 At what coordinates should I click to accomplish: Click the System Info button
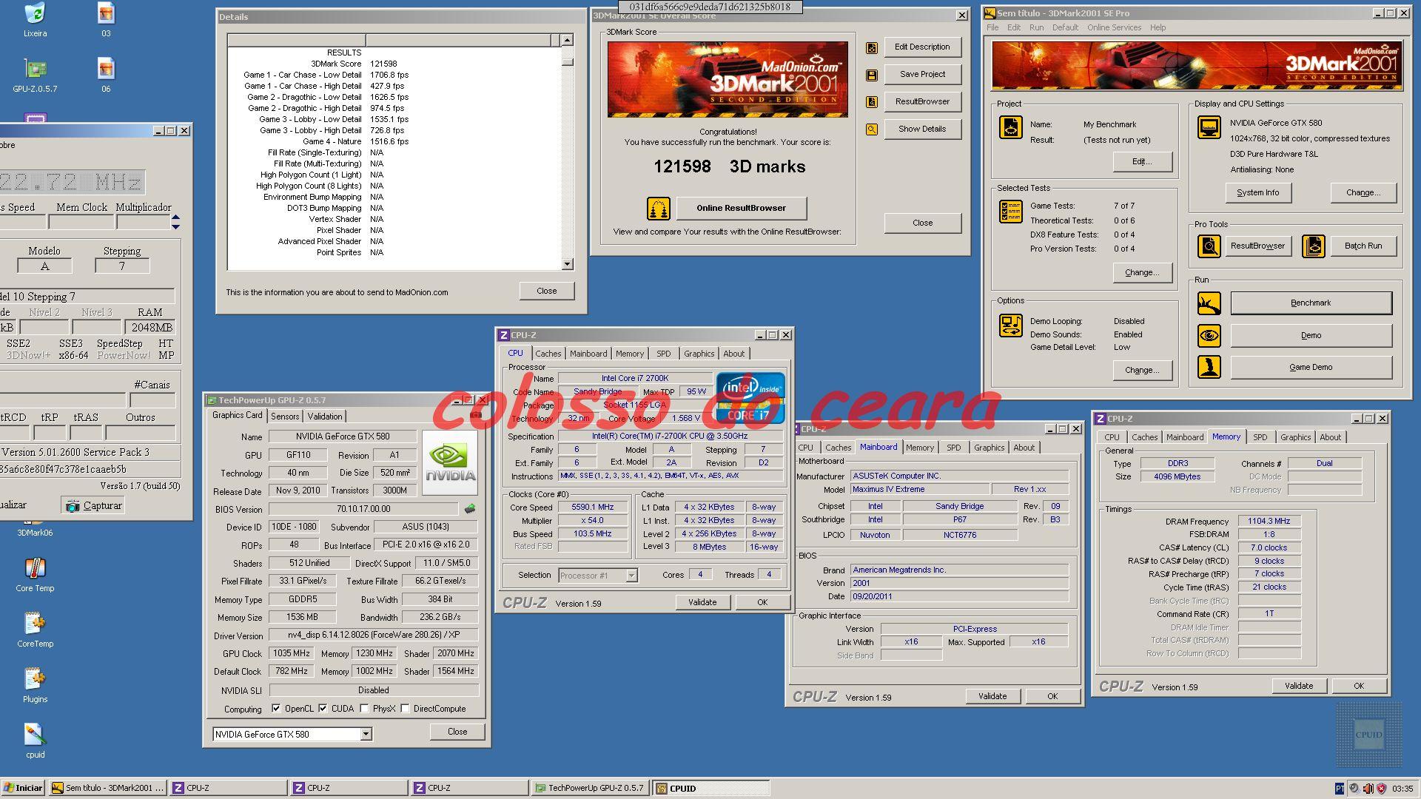1257,193
